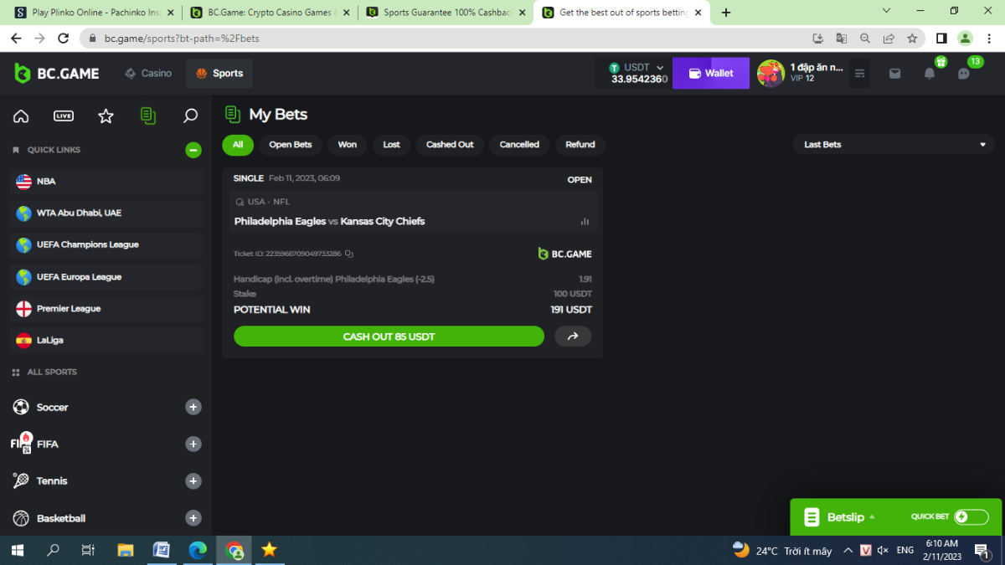1005x565 pixels.
Task: Select the Won bets filter
Action: tap(347, 145)
